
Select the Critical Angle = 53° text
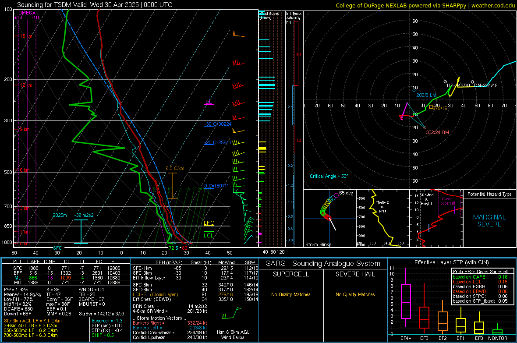point(329,176)
